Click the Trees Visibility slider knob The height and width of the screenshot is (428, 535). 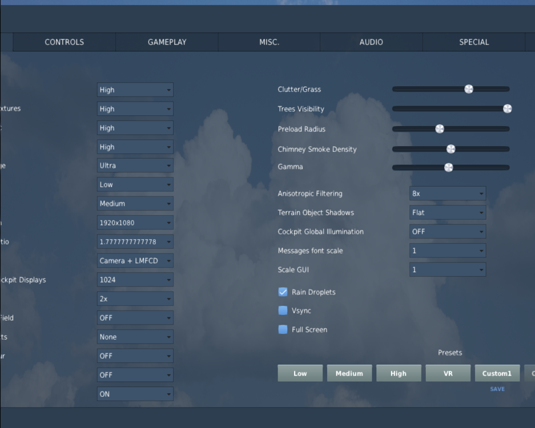(x=508, y=108)
